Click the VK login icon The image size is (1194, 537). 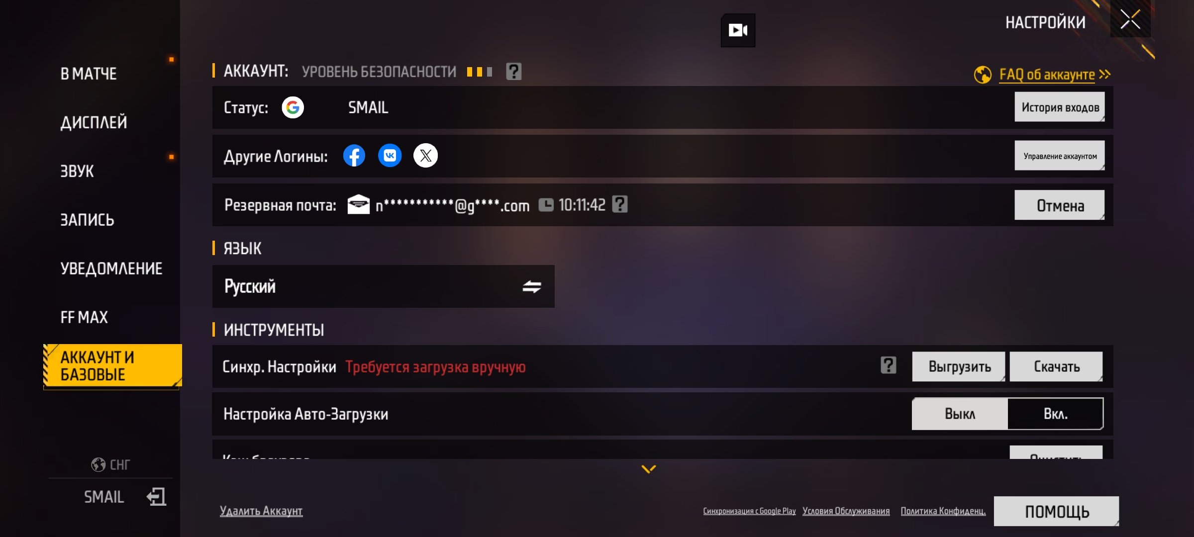(x=390, y=156)
